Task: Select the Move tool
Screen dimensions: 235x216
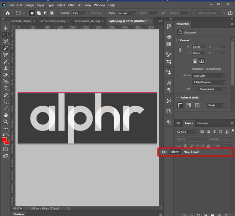Action: (5, 28)
